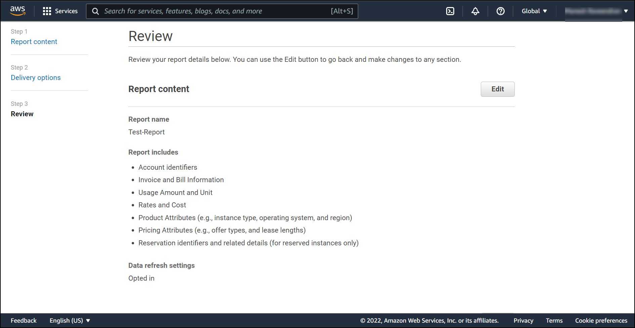Viewport: 635px width, 328px height.
Task: Open Cookie preferences in footer
Action: [x=601, y=321]
